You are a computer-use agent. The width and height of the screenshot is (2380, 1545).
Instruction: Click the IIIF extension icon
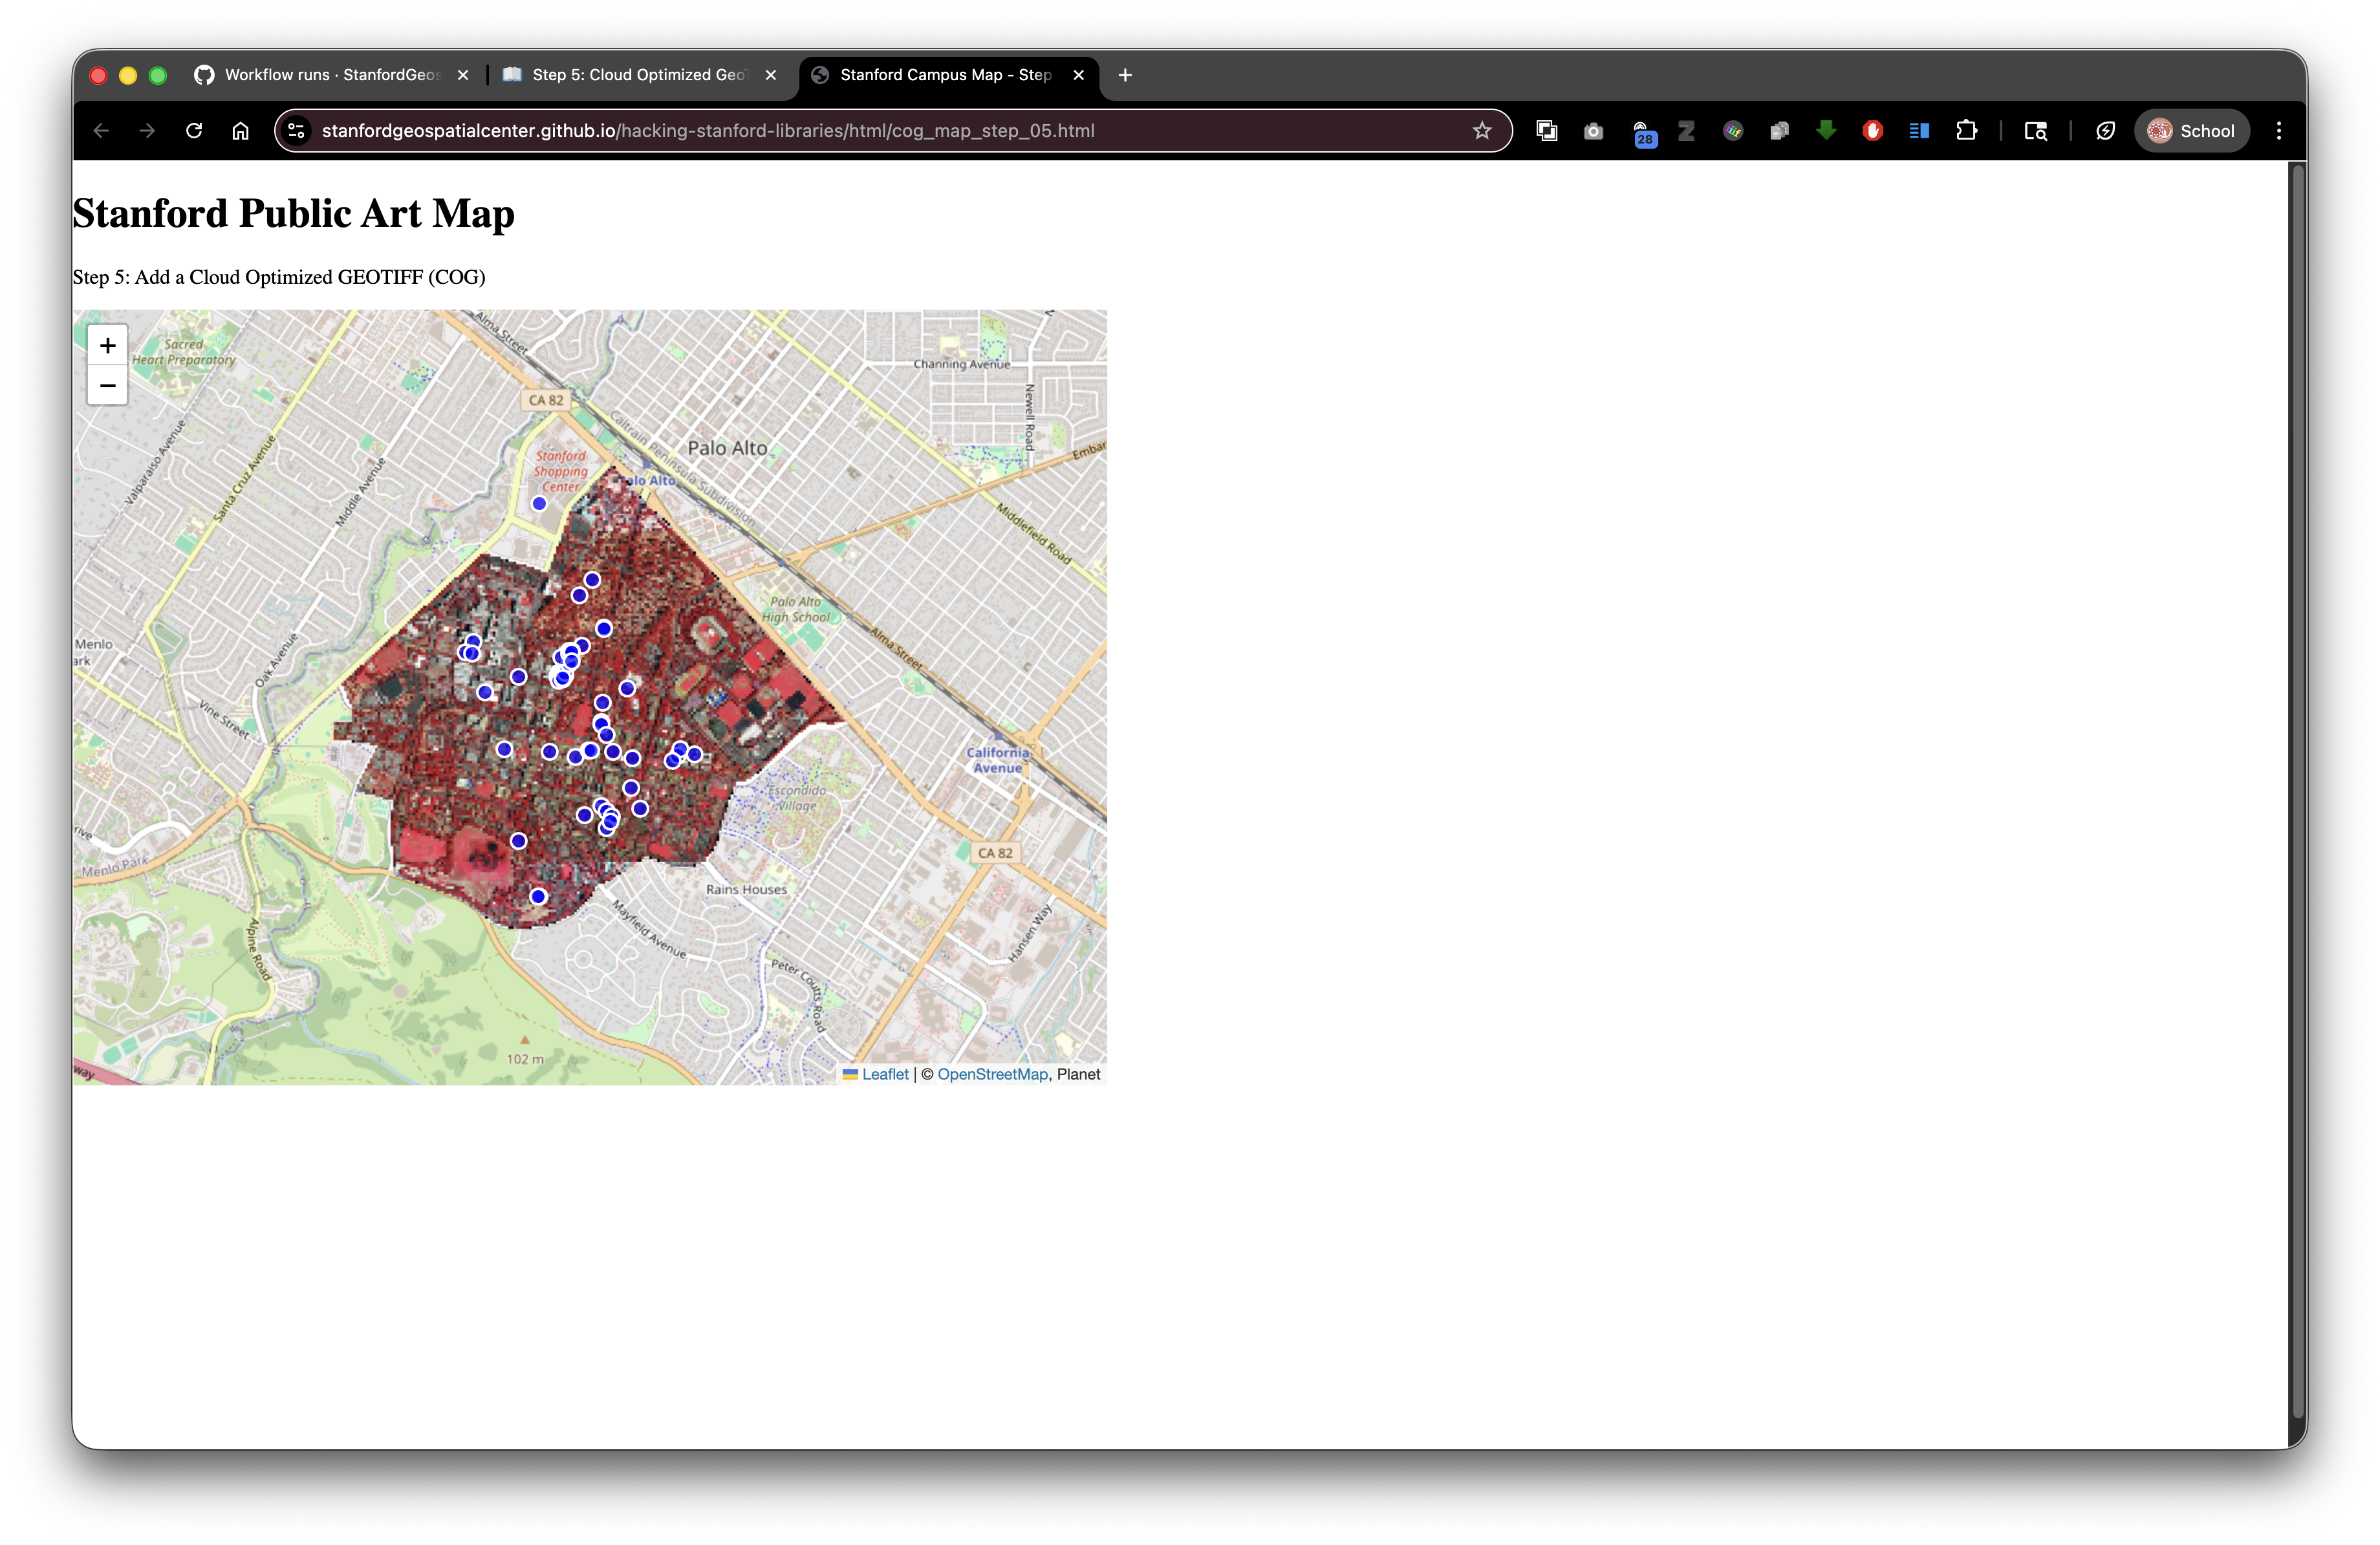[x=1733, y=130]
